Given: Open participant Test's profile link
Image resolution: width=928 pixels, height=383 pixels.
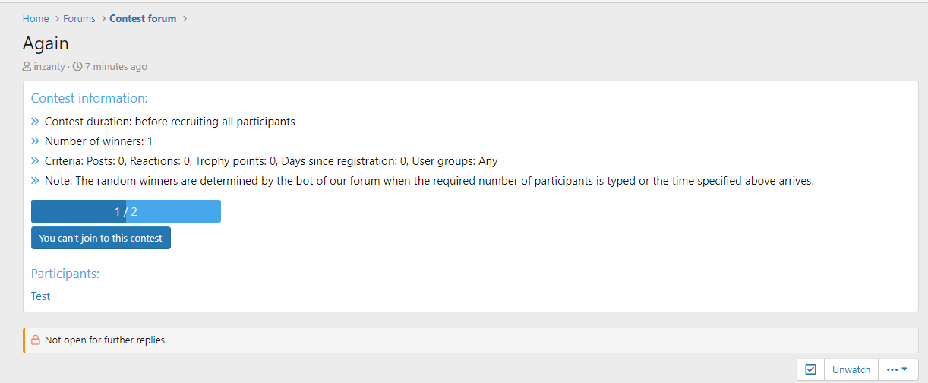Looking at the screenshot, I should 41,296.
